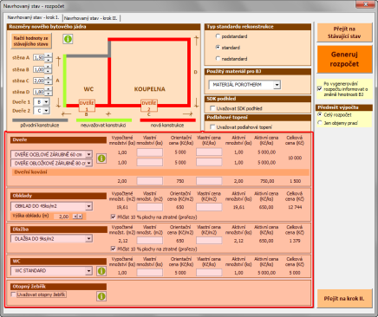This screenshot has height=317, width=378.
Task: Click the 10 000 total price for Dveře
Action: [295, 158]
